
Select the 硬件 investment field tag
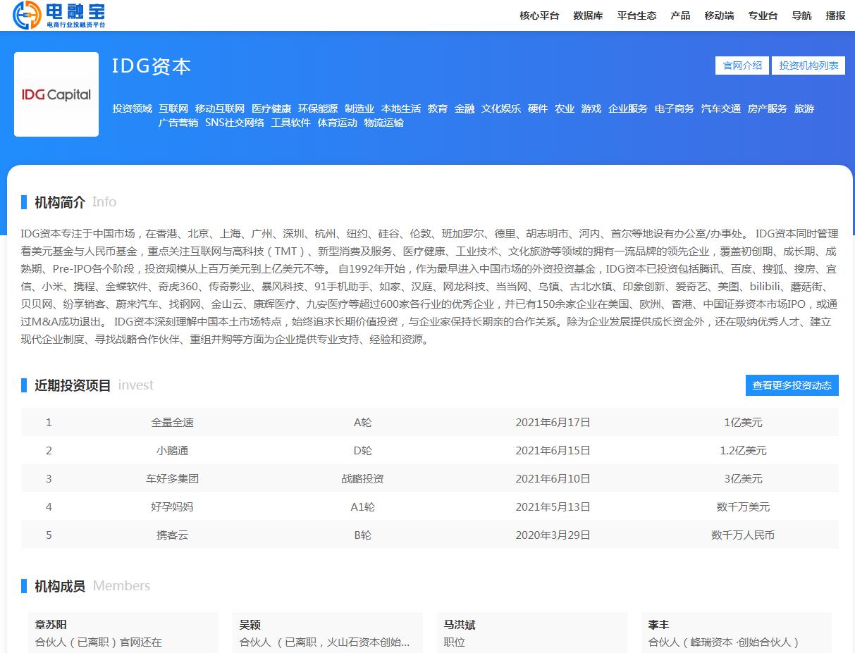coord(538,108)
